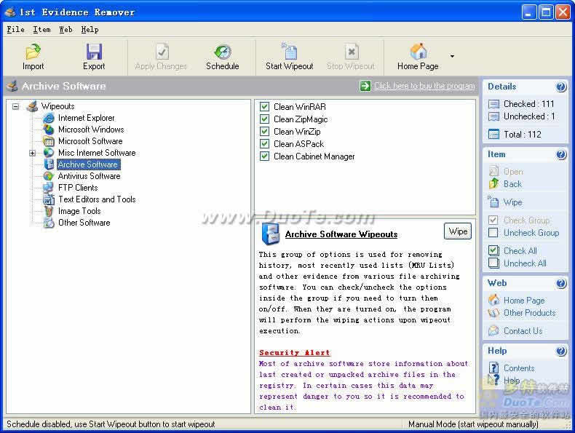Viewport: 575px width, 433px height.
Task: Toggle the Clean Cabinet Manager checkbox
Action: click(x=264, y=156)
